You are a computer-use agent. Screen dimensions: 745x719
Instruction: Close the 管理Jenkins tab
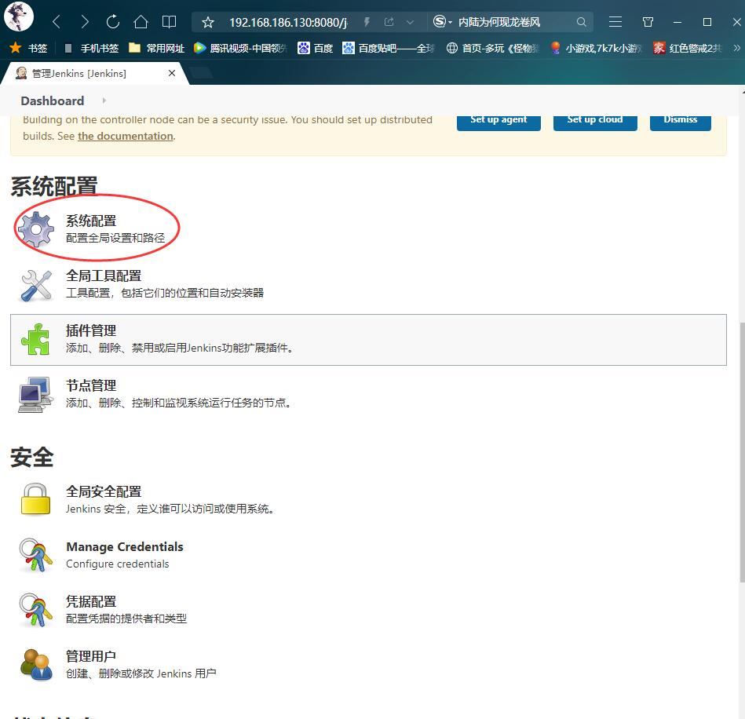172,73
